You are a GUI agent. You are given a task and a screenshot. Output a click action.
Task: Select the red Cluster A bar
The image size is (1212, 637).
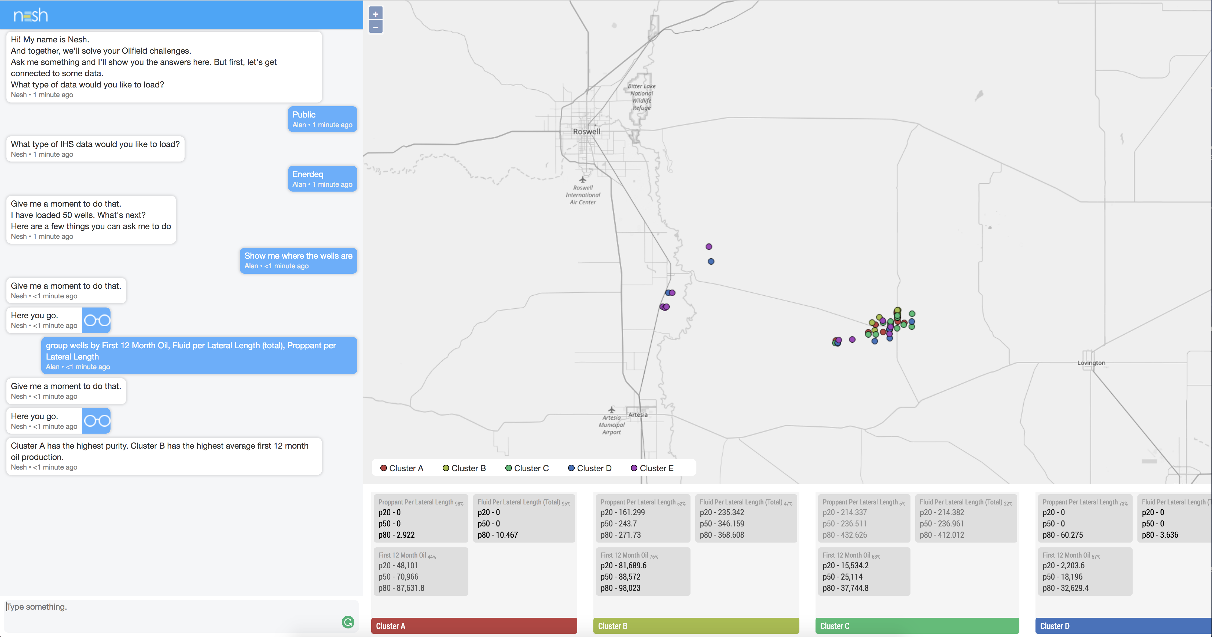click(x=474, y=626)
